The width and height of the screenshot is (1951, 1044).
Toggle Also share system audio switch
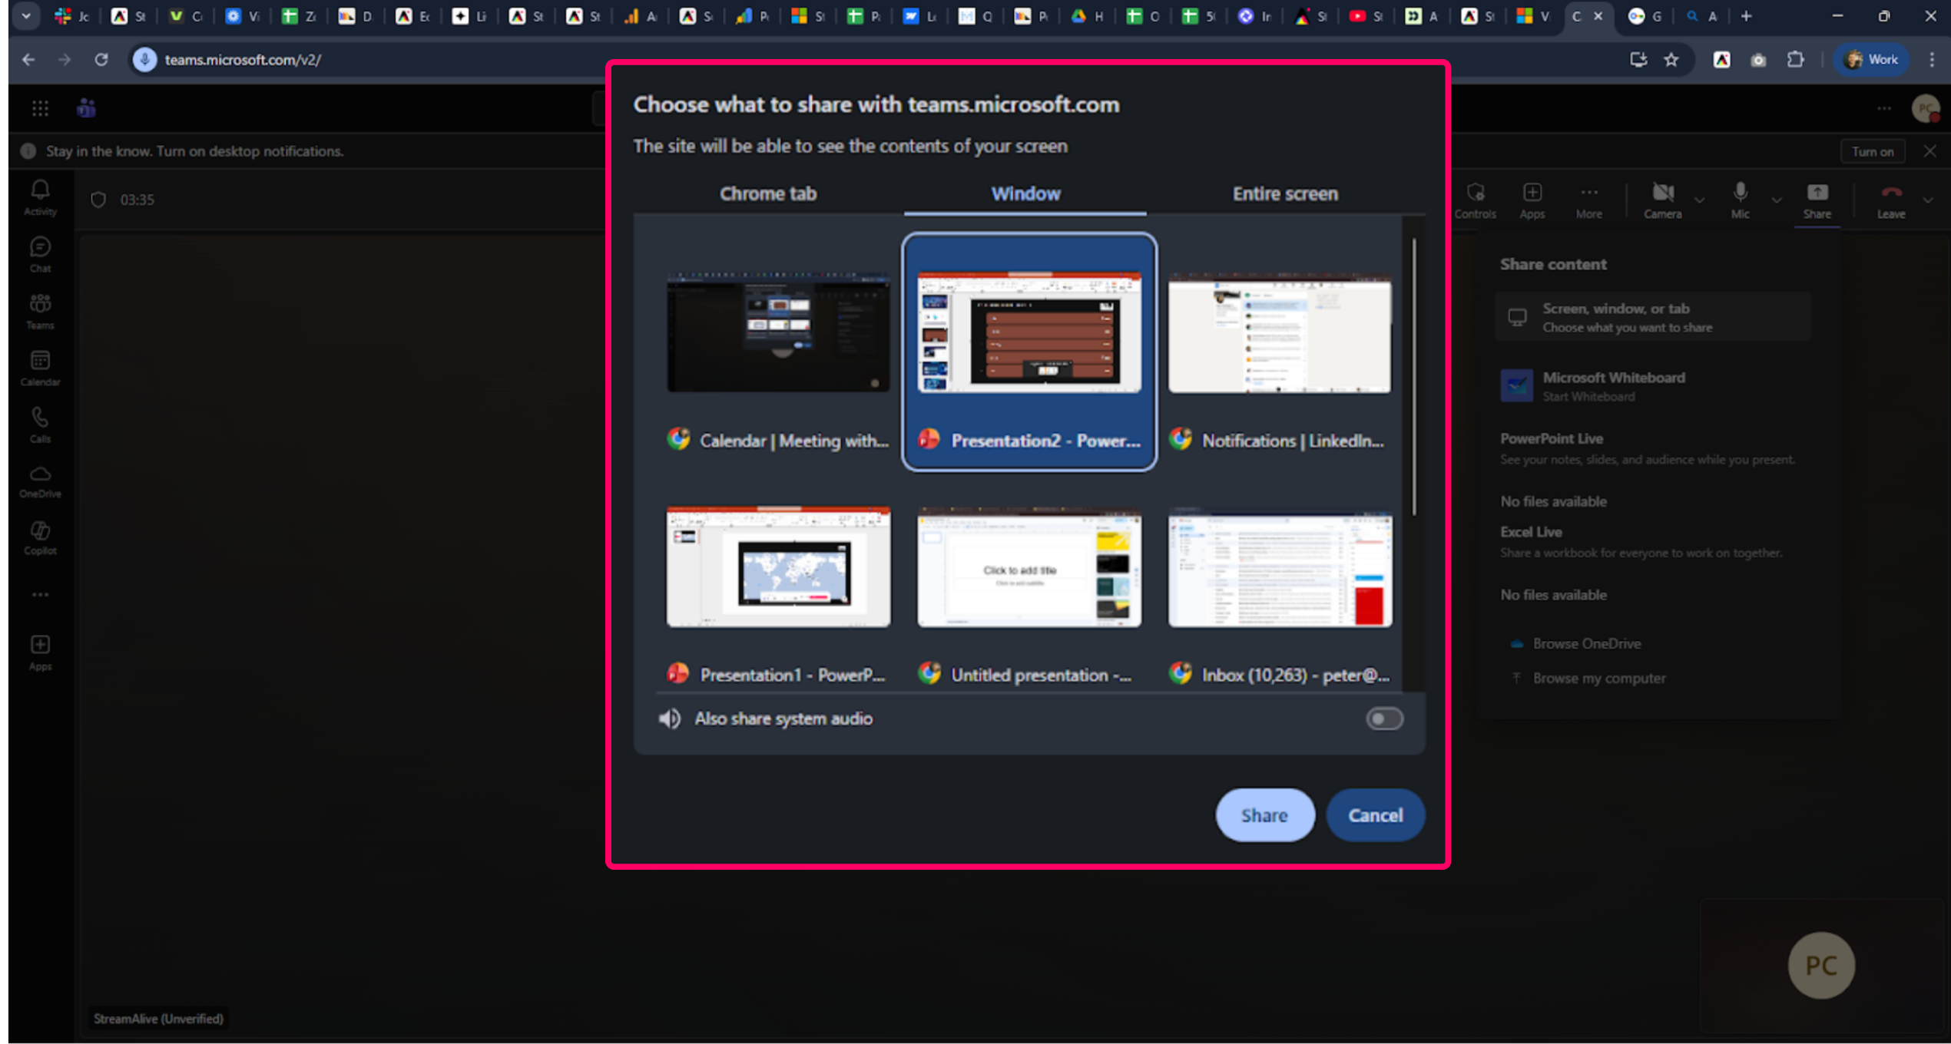pos(1383,719)
